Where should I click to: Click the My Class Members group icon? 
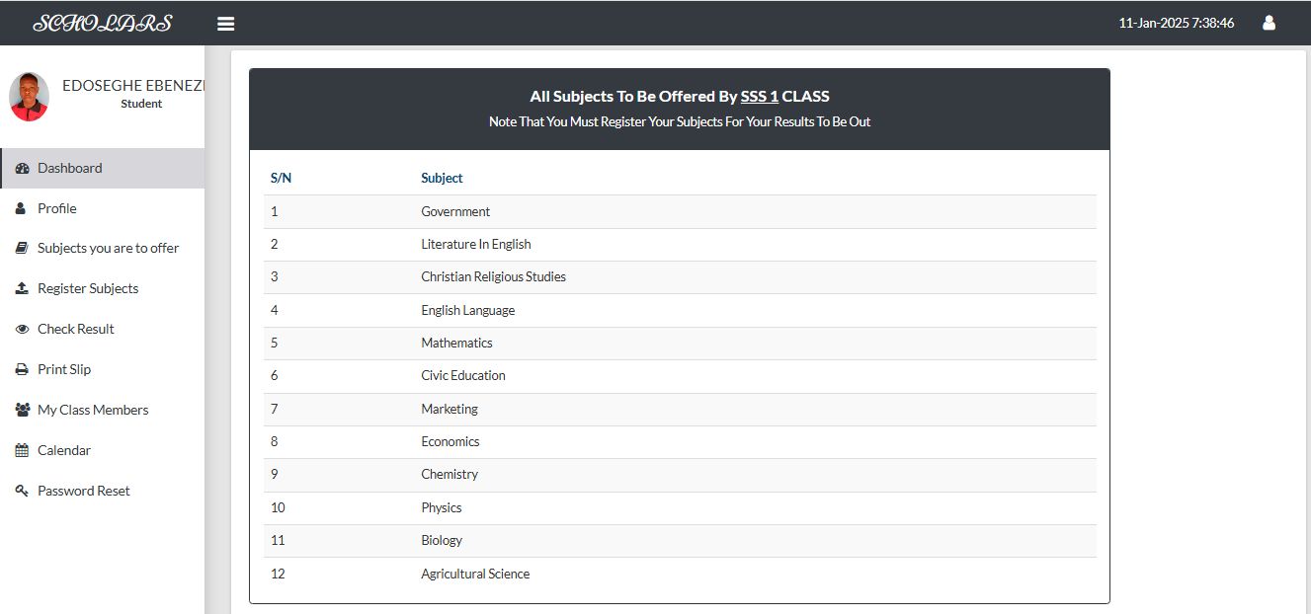[x=22, y=410]
